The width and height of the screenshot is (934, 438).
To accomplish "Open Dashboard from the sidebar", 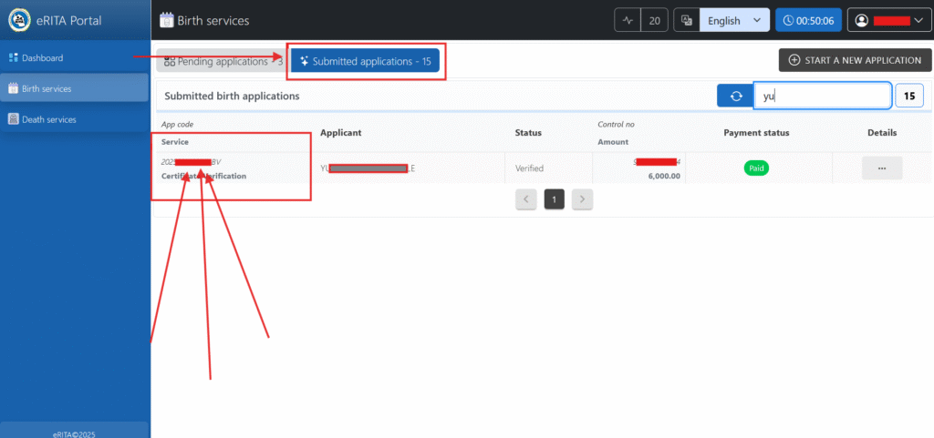I will pyautogui.click(x=42, y=58).
